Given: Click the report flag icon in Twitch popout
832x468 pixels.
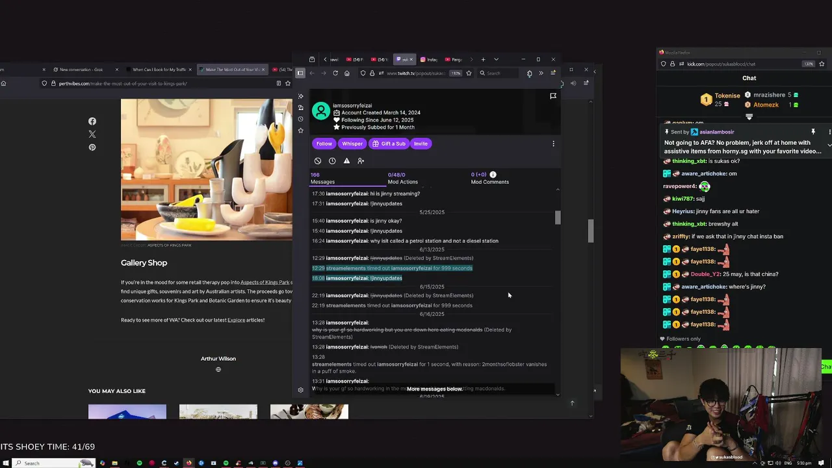Looking at the screenshot, I should 553,96.
